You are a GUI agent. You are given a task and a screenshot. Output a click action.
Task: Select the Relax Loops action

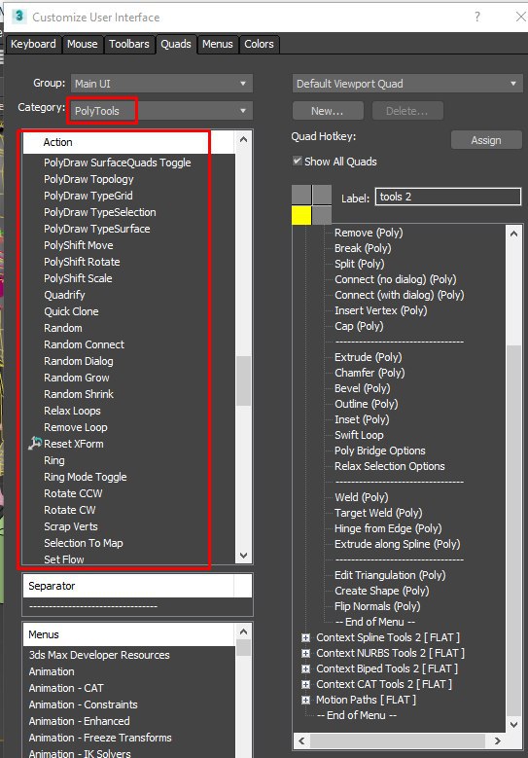[x=73, y=411]
